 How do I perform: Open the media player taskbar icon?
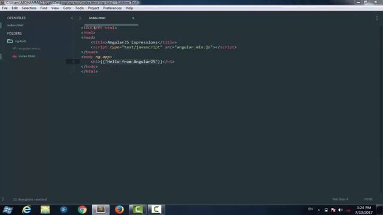pos(63,210)
